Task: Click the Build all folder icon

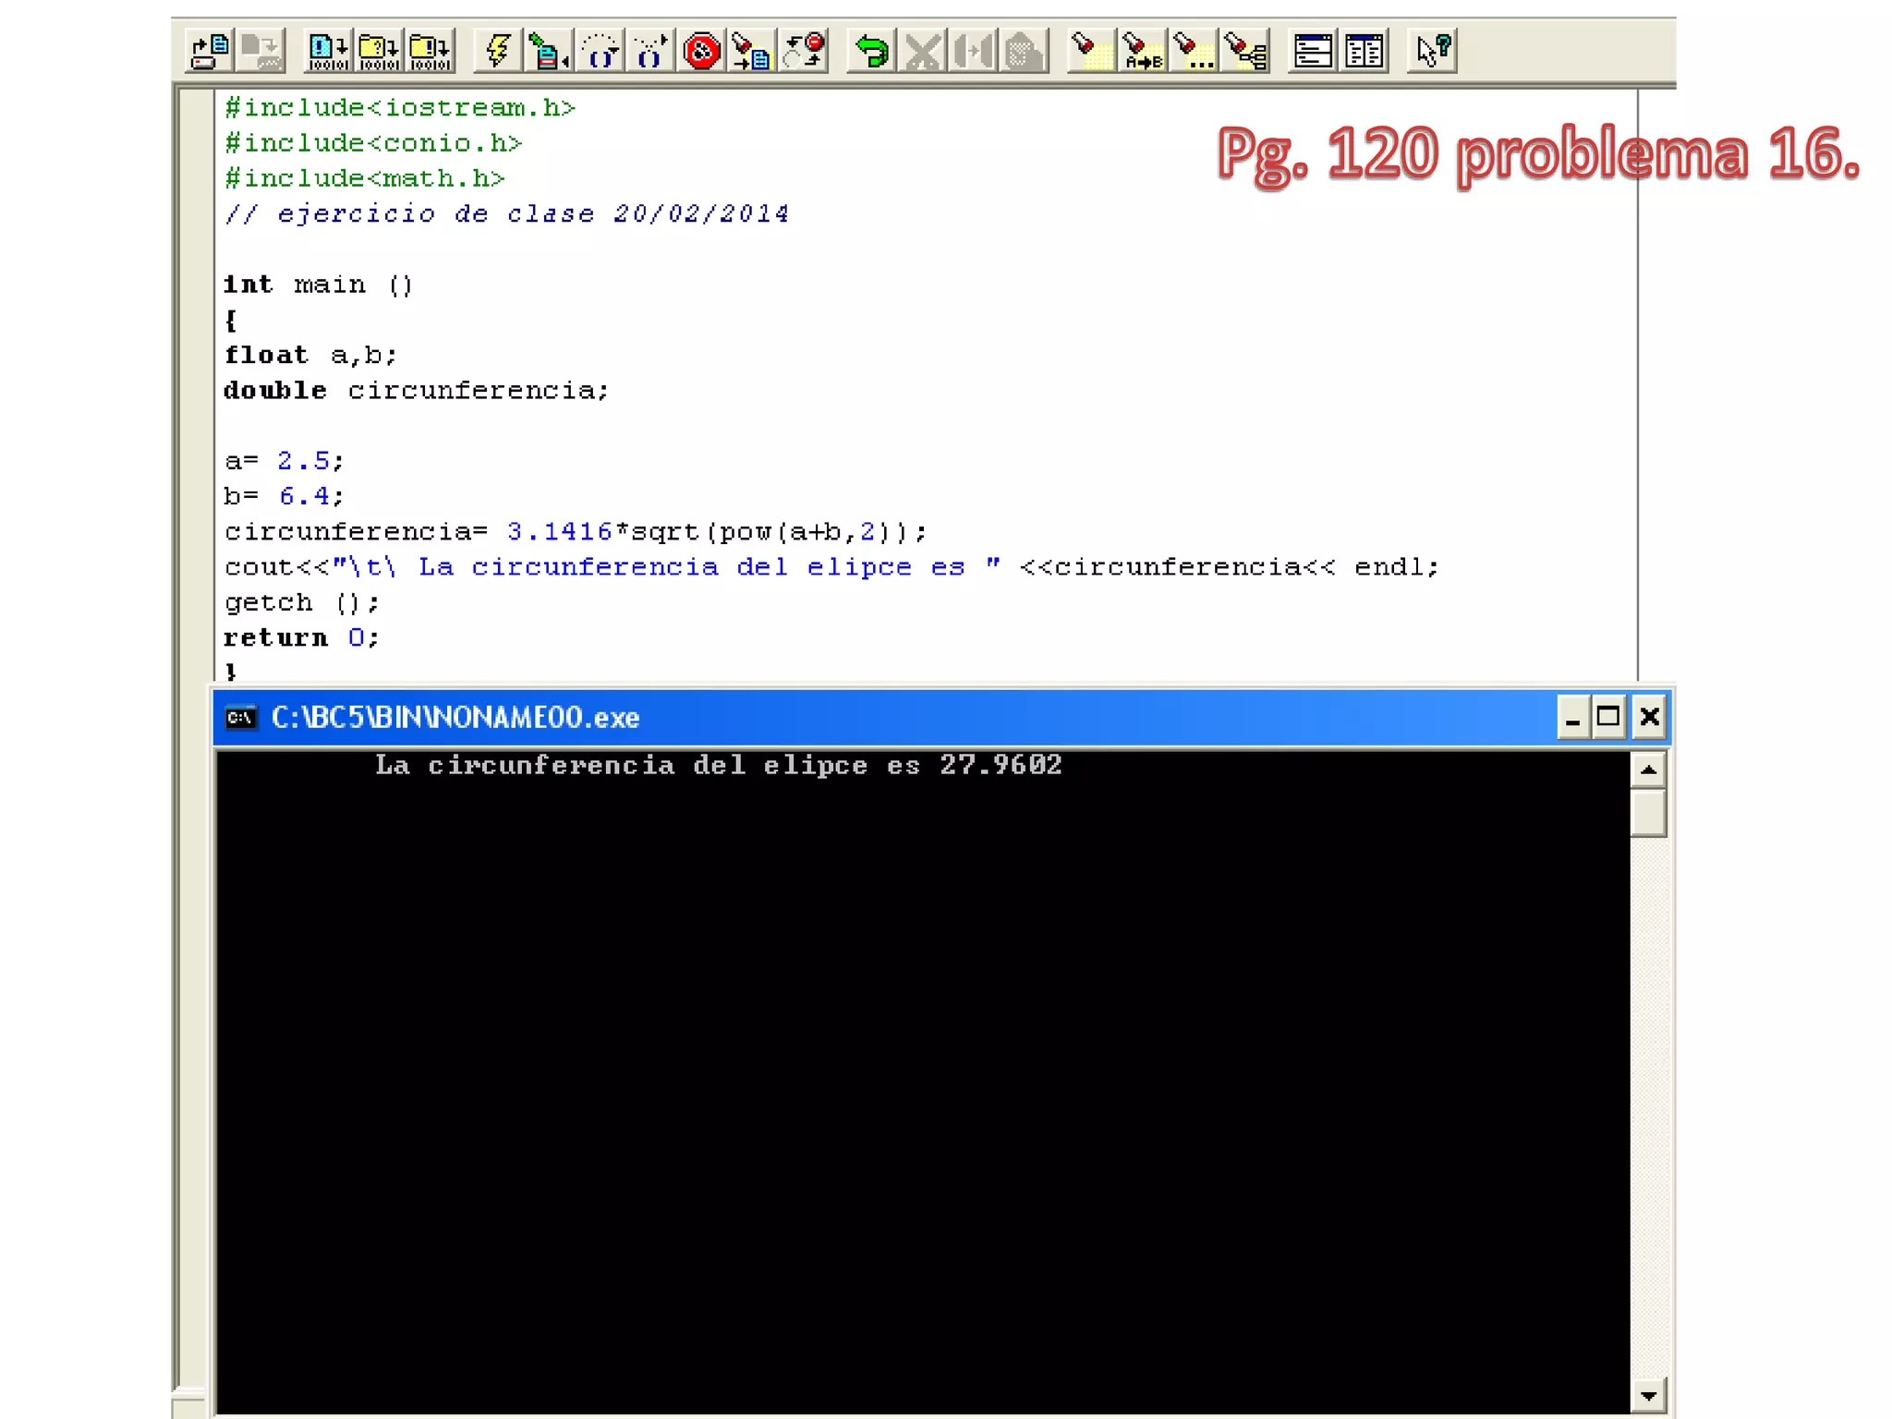Action: [x=430, y=51]
